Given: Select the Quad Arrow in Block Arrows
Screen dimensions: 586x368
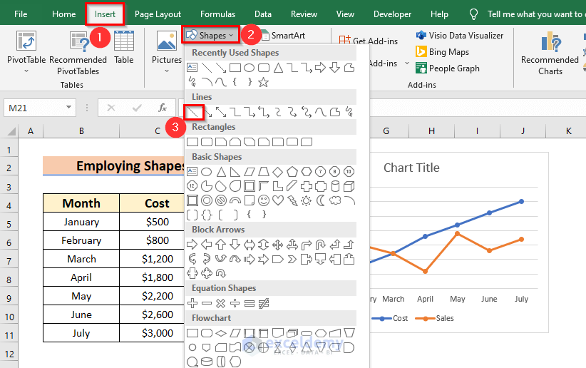Looking at the screenshot, I should [x=278, y=245].
